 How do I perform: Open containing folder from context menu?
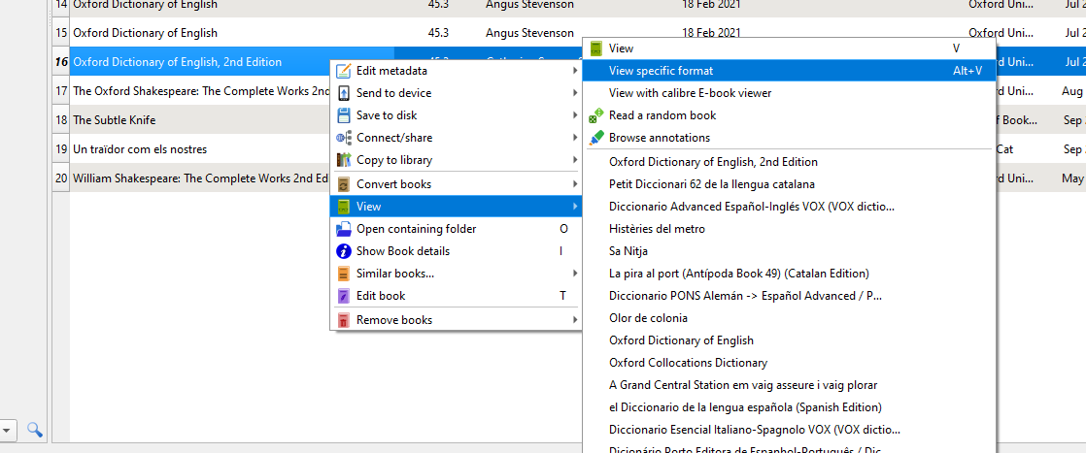click(x=416, y=229)
